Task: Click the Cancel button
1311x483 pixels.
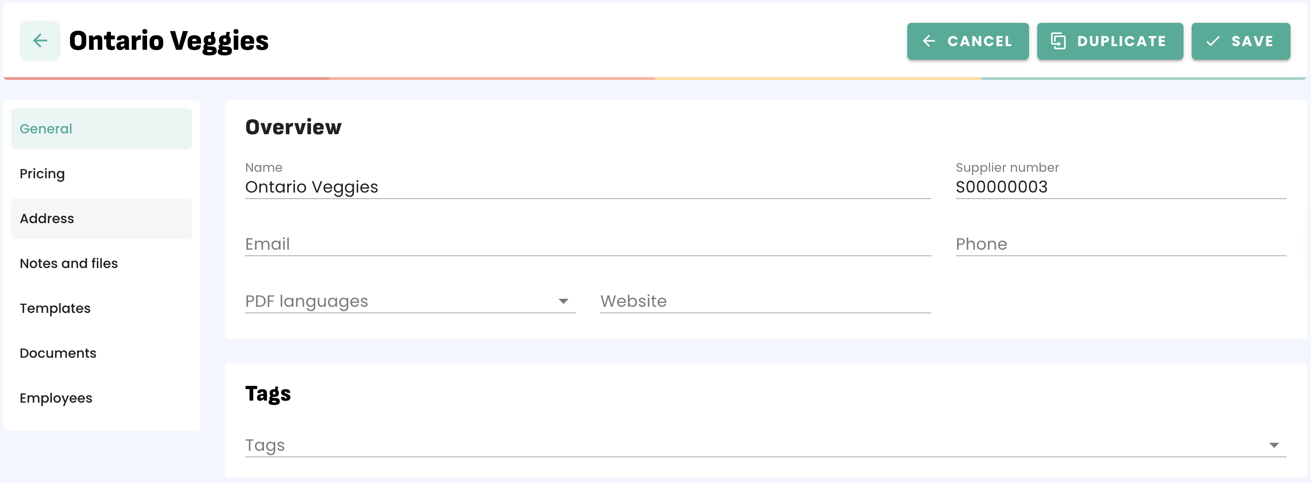Action: coord(967,41)
